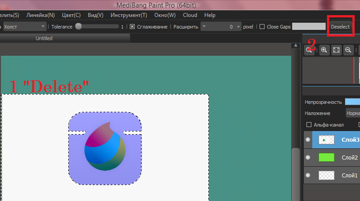Tick the Альфа-канал checkbox
The width and height of the screenshot is (360, 201).
(x=309, y=125)
